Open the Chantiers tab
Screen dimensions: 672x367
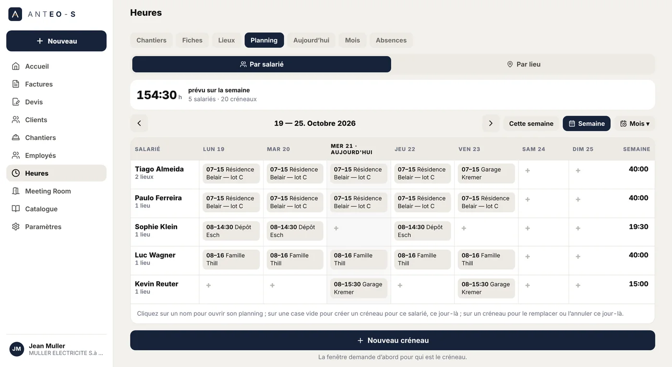tap(151, 40)
